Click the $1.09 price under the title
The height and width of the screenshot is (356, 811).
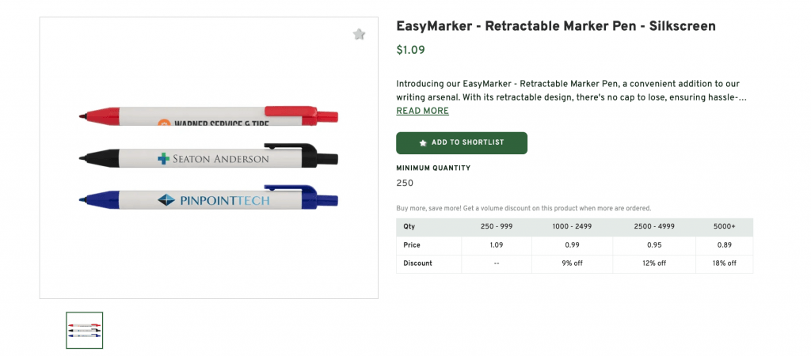[x=410, y=50]
